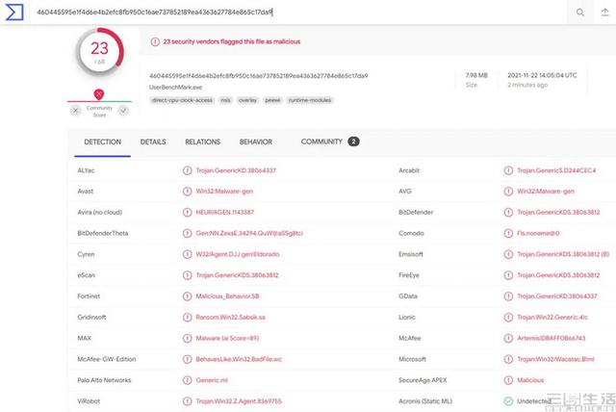Click the FireEye vendor name
Image resolution: width=616 pixels, height=412 pixels.
(409, 275)
